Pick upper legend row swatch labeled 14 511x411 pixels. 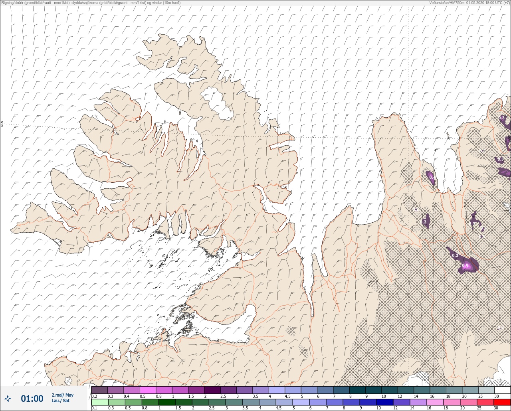[x=422, y=390]
